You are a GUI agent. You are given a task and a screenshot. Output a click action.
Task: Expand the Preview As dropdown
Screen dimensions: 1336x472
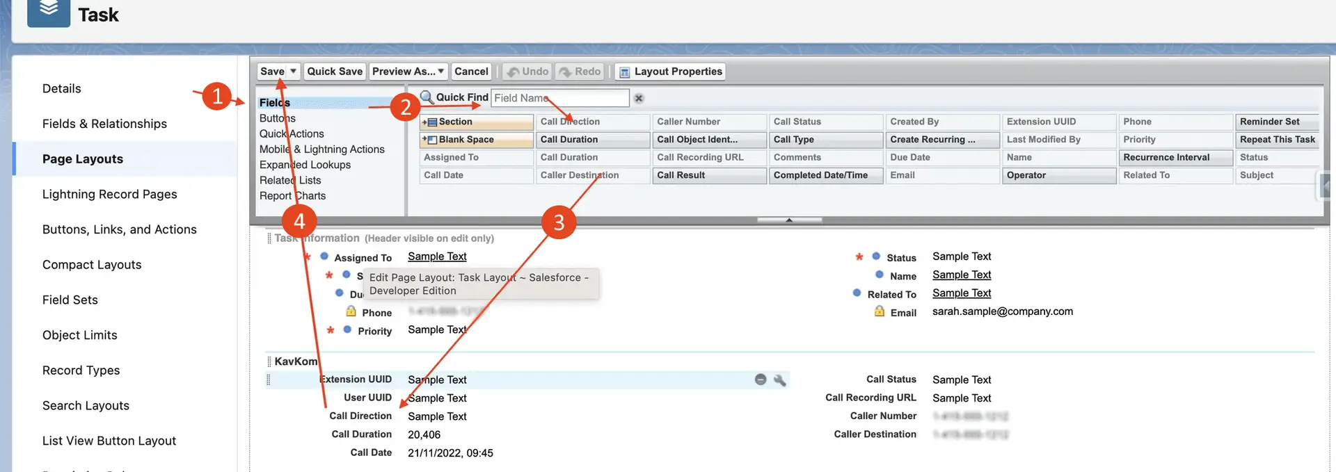[x=441, y=72]
